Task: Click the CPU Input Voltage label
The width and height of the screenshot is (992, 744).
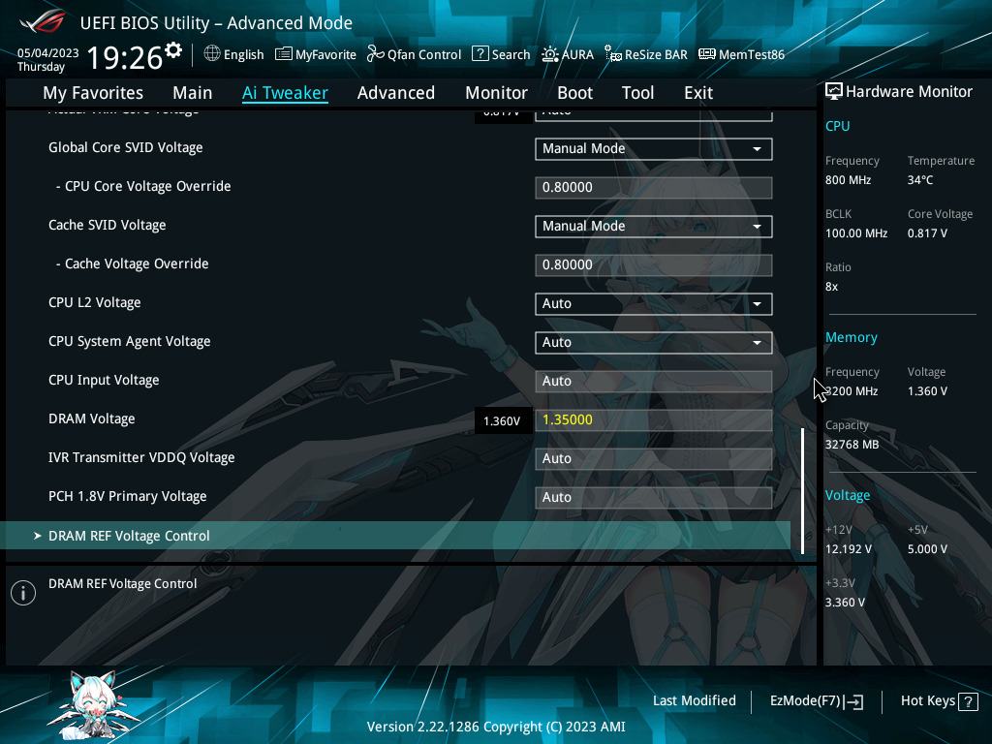Action: [x=104, y=380]
